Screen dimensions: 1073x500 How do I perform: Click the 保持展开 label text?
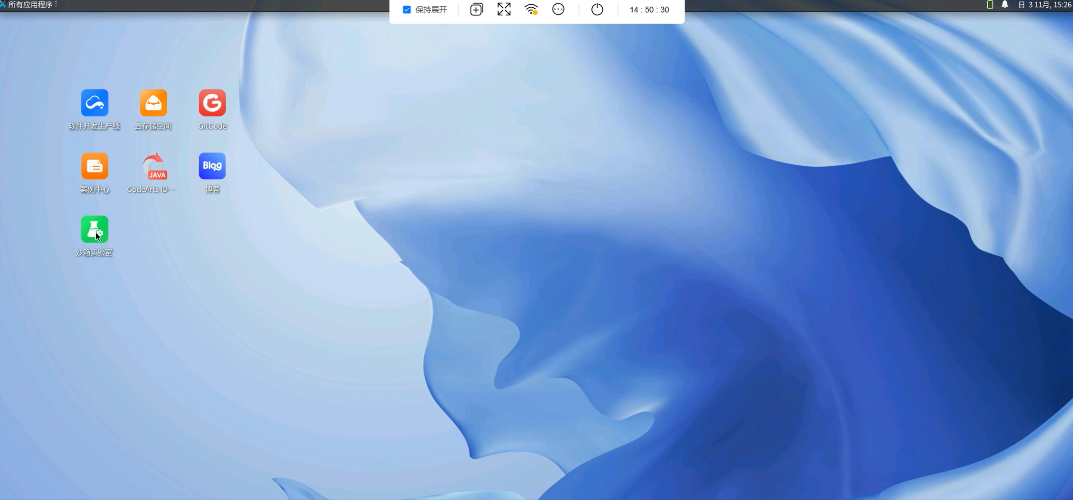click(431, 9)
